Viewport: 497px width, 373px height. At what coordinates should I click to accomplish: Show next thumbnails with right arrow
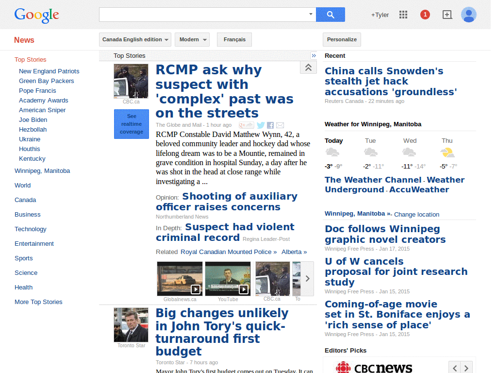coord(307,279)
